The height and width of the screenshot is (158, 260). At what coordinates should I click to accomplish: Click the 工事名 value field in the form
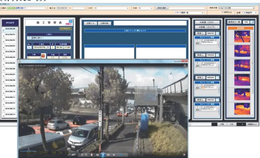[51, 38]
